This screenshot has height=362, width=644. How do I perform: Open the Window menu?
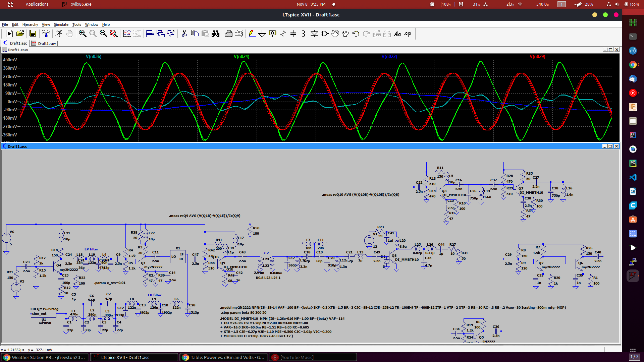(x=92, y=24)
